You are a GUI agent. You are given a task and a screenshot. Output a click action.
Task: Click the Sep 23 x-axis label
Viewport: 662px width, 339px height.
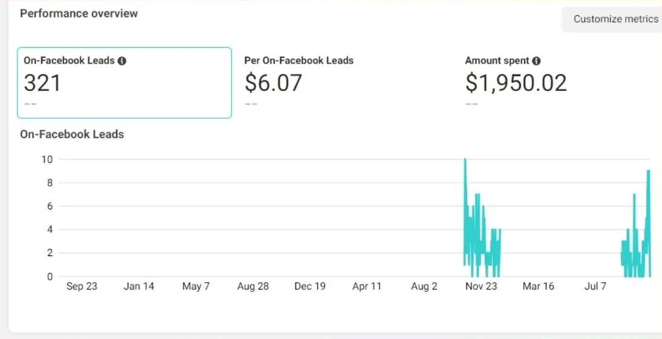click(x=82, y=286)
